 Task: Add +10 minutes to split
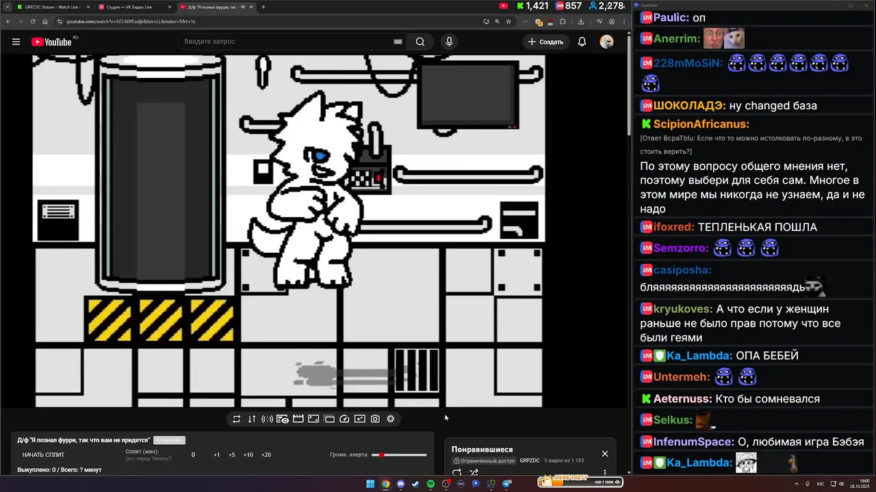248,455
